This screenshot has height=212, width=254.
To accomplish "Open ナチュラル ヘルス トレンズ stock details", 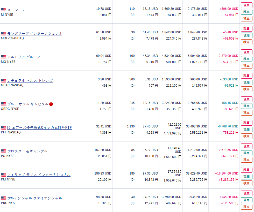I will 30,81.
